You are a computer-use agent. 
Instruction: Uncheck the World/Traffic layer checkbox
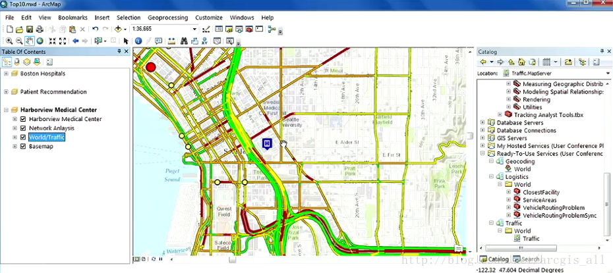23,137
